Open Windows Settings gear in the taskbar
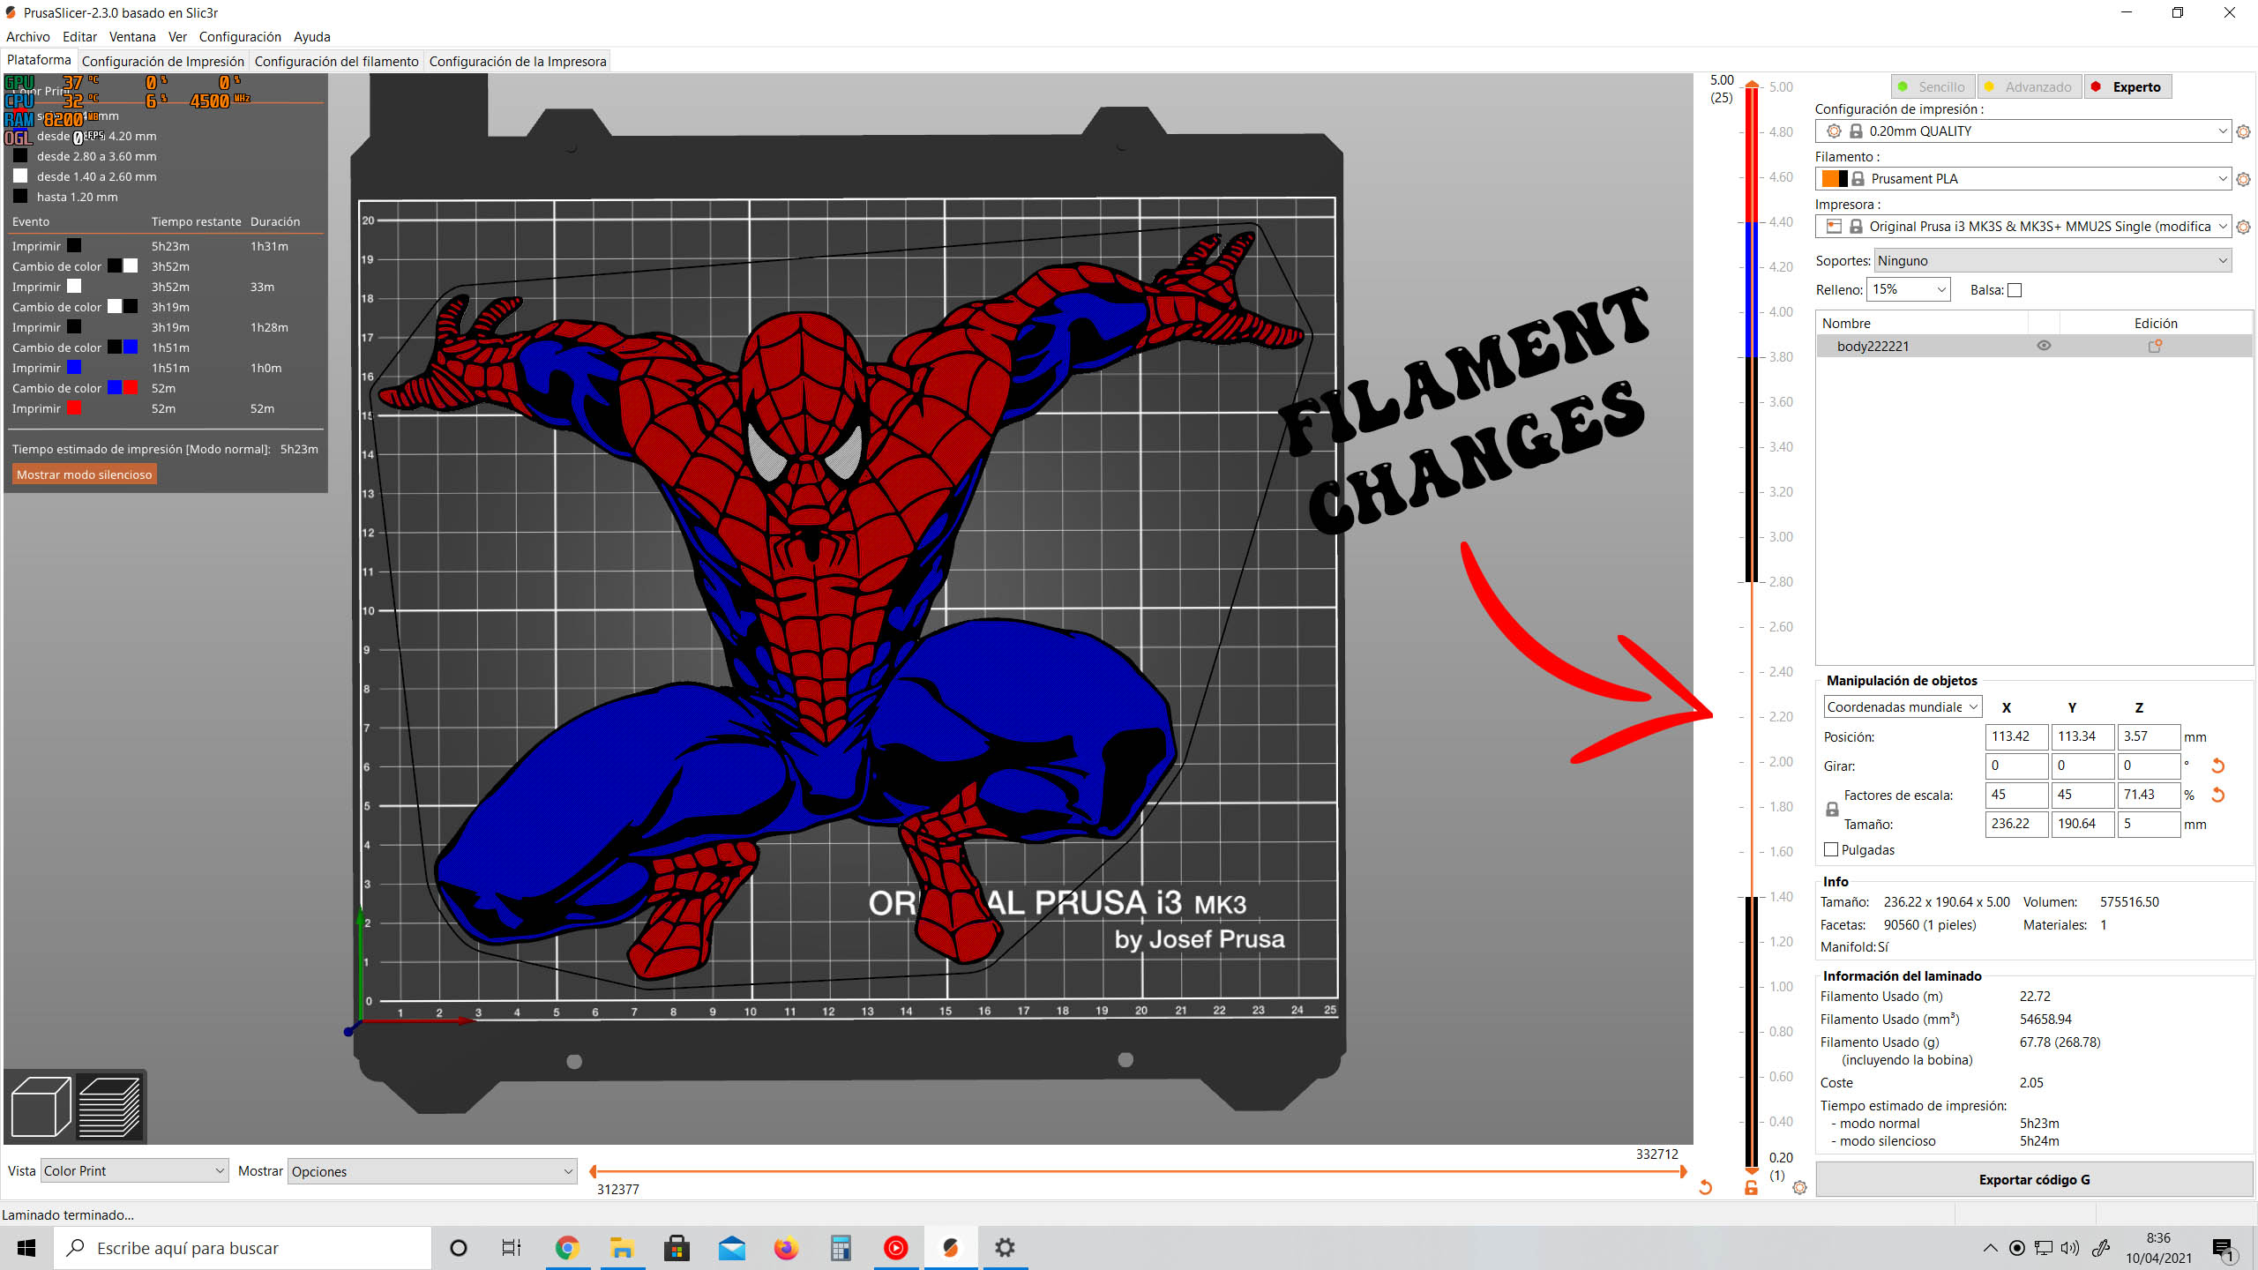 [1005, 1248]
